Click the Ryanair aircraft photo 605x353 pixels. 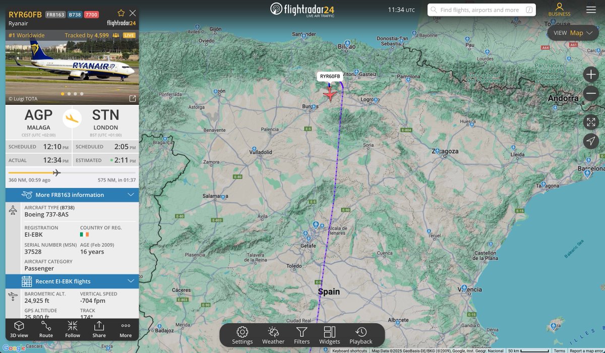click(72, 72)
